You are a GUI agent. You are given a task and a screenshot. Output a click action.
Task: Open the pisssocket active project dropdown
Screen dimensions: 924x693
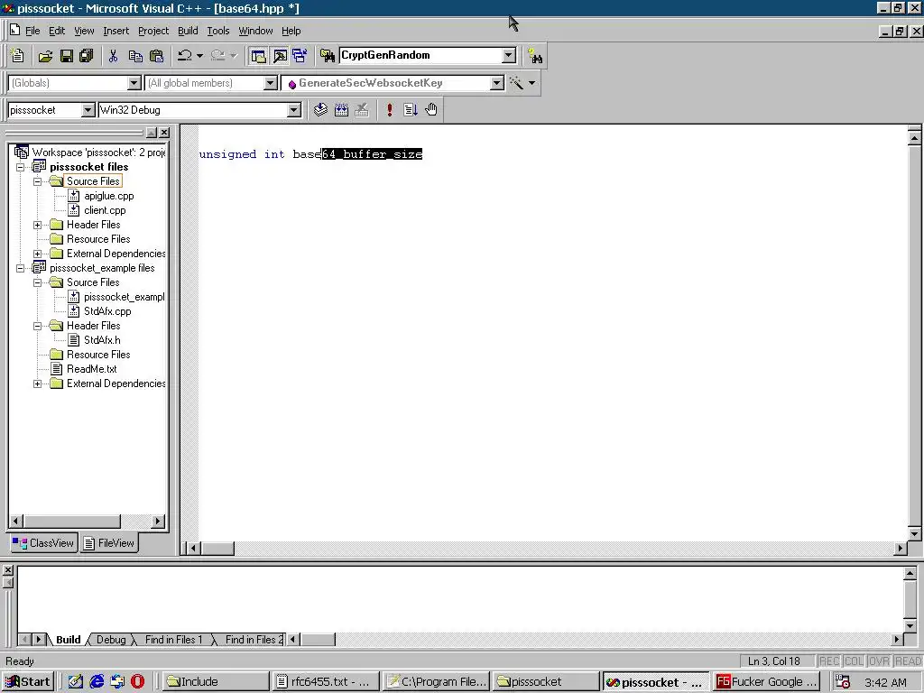pyautogui.click(x=88, y=110)
